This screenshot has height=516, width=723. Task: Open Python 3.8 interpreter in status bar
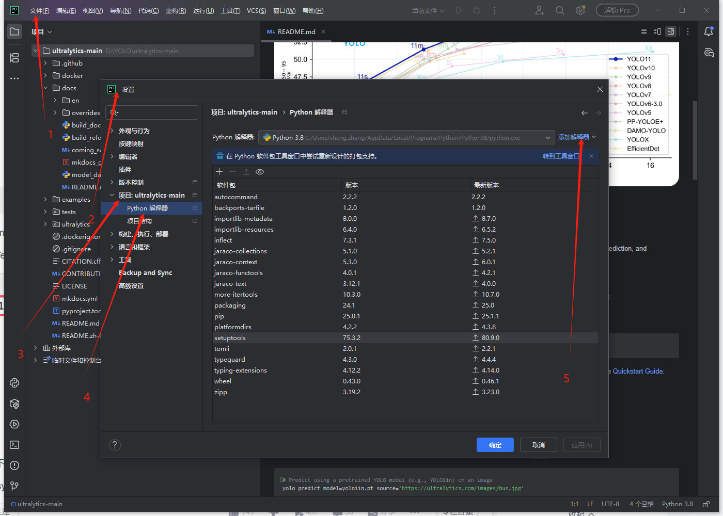point(678,504)
